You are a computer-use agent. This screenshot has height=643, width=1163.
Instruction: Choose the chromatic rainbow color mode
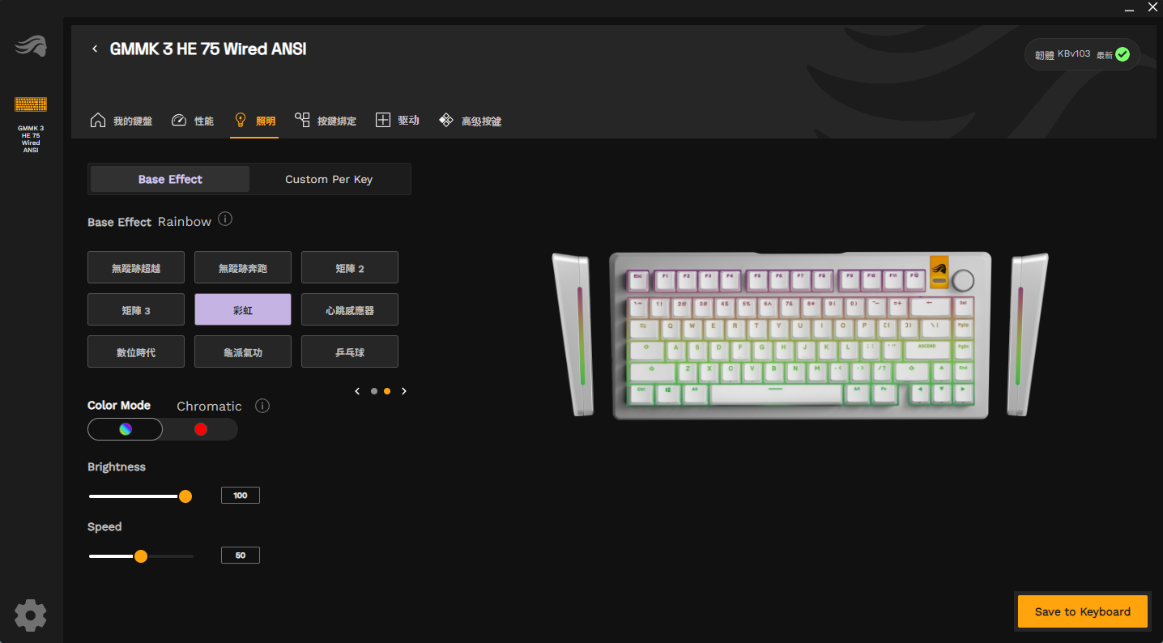[126, 429]
